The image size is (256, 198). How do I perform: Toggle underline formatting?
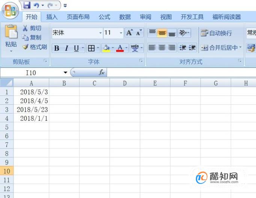(76, 48)
